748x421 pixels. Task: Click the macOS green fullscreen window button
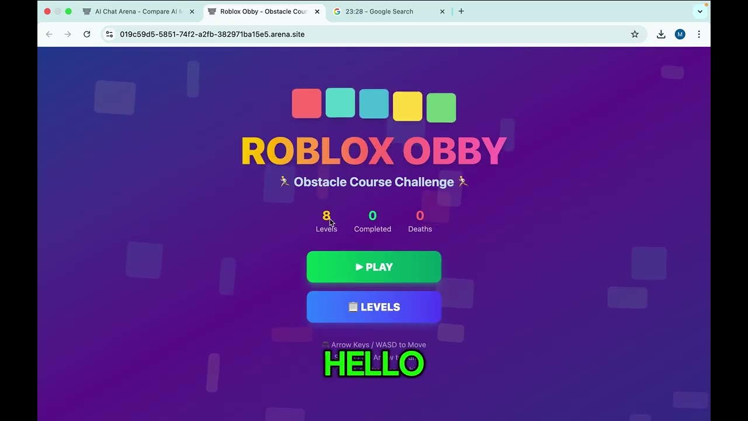[68, 11]
